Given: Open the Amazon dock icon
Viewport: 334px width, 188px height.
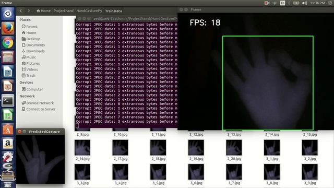Looking at the screenshot, I should (x=8, y=144).
